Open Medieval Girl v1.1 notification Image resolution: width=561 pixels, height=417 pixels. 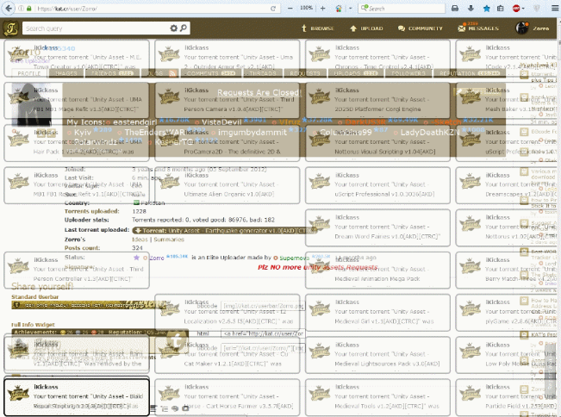[377, 313]
